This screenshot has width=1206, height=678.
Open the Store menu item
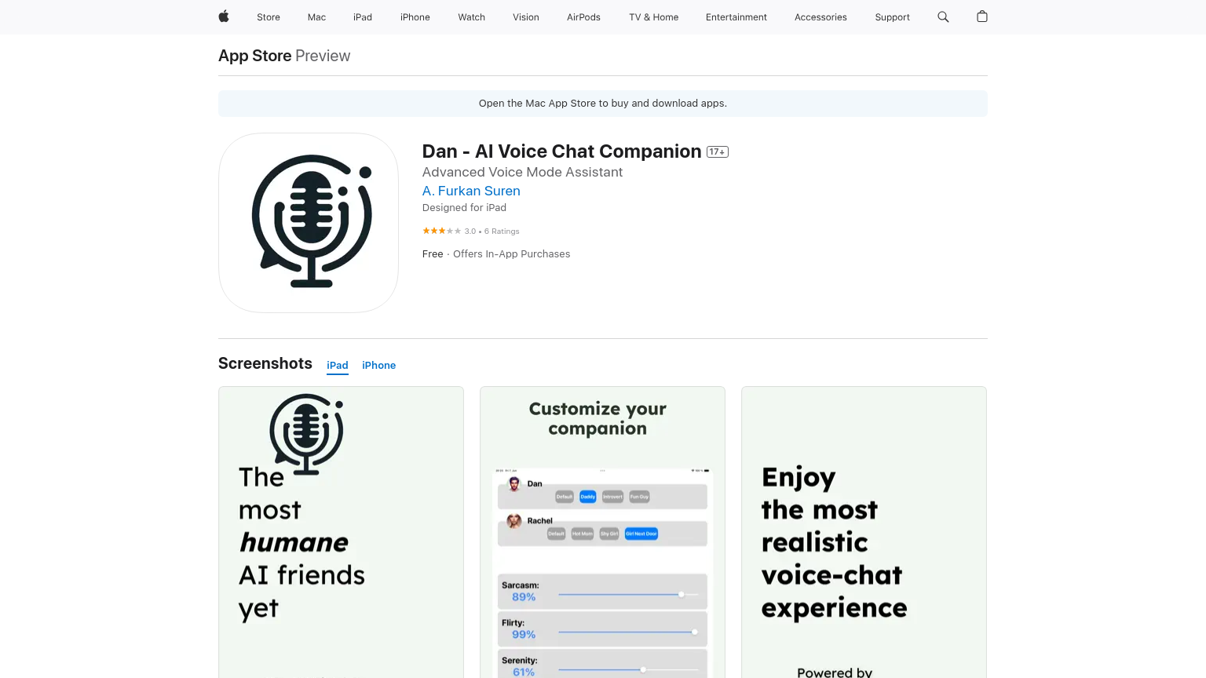pyautogui.click(x=269, y=17)
